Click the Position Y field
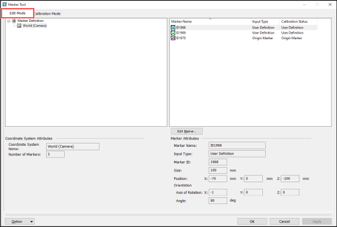The image size is (337, 227). click(x=253, y=178)
